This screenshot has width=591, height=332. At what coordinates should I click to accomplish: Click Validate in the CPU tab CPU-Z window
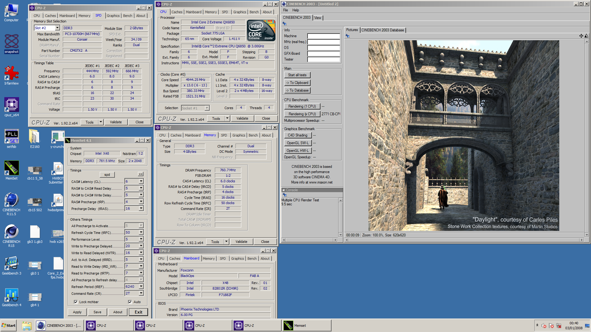pos(242,118)
